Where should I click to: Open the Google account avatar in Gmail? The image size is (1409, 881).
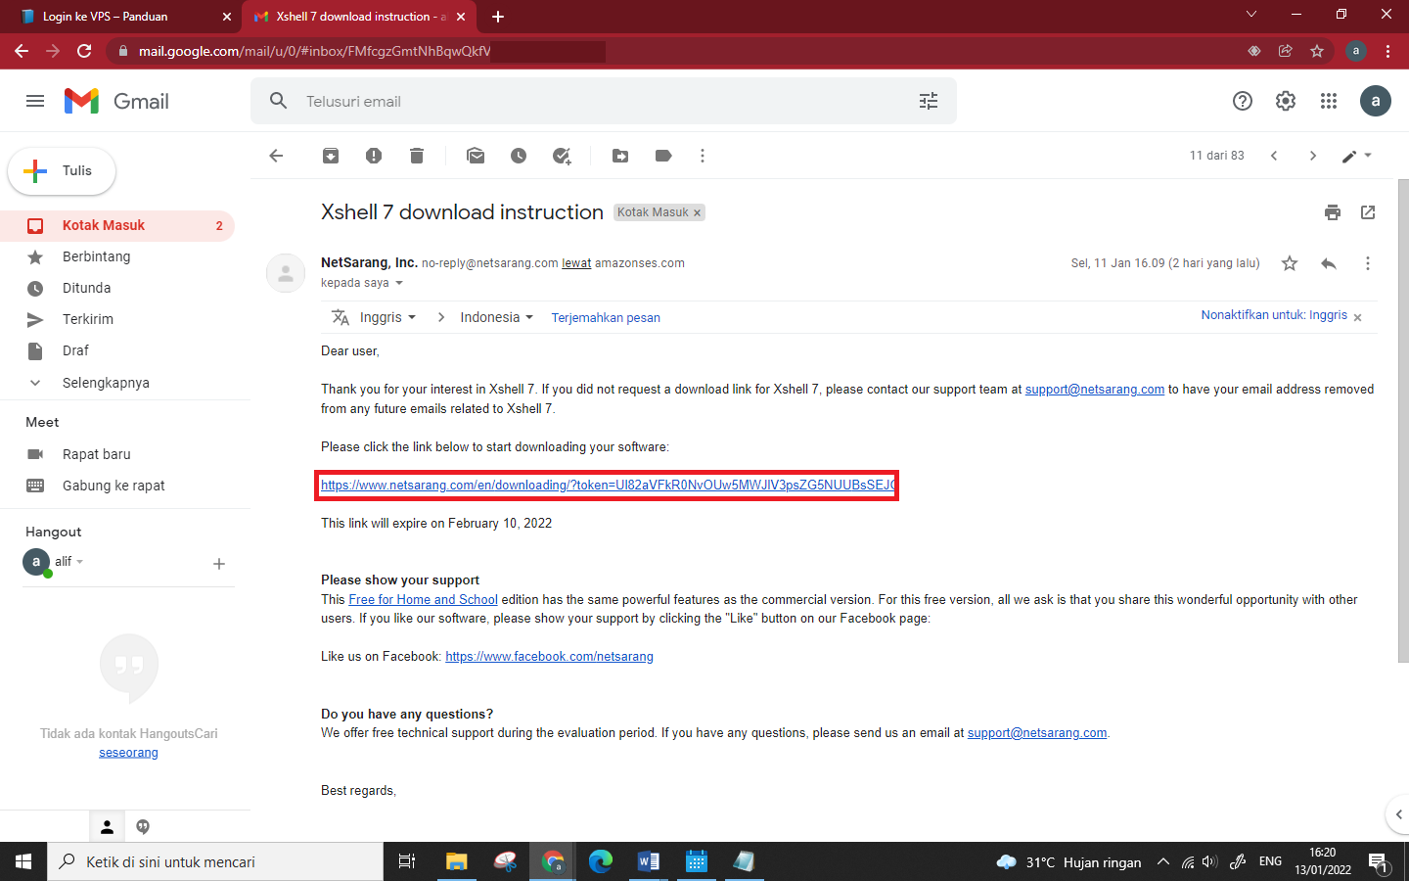(x=1376, y=101)
